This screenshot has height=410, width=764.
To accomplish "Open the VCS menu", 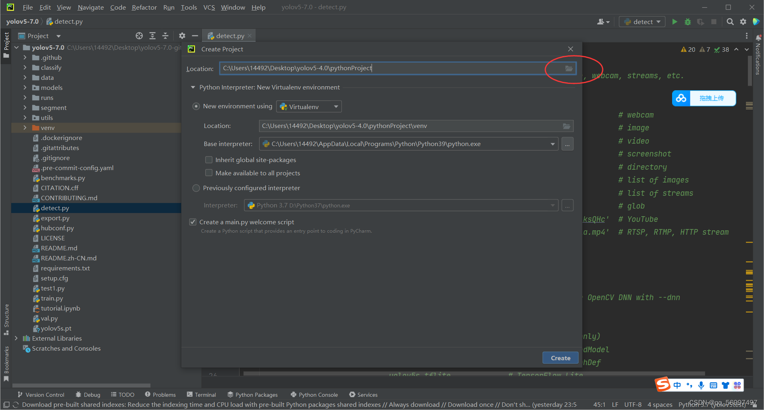I will pyautogui.click(x=209, y=7).
